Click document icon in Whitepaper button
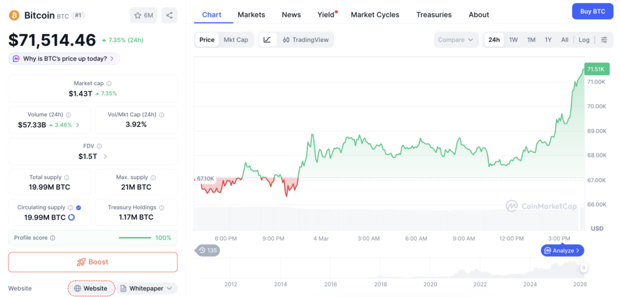Viewport: 620px width, 297px height. [x=124, y=289]
